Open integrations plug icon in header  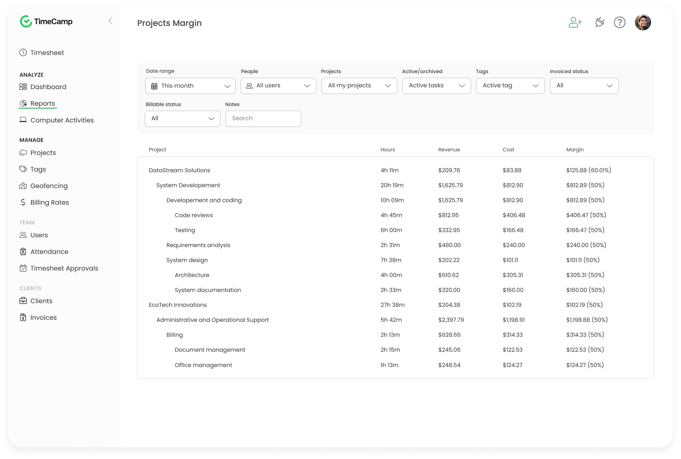tap(599, 23)
